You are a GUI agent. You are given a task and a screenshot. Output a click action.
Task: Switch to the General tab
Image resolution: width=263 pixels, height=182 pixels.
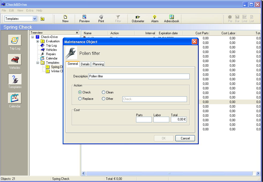(x=73, y=64)
